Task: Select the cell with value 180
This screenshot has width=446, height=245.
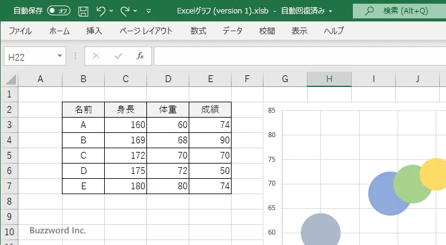Action: 126,186
